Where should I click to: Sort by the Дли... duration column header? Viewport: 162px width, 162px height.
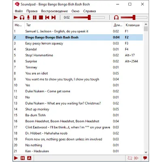click(118, 25)
